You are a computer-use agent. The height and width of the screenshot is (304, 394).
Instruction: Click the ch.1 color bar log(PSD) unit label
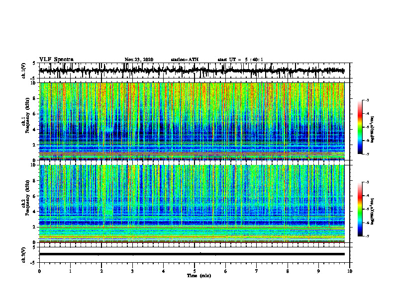(x=373, y=129)
